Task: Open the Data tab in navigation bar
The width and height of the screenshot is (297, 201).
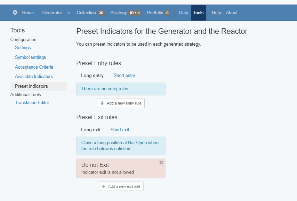Action: pos(184,13)
